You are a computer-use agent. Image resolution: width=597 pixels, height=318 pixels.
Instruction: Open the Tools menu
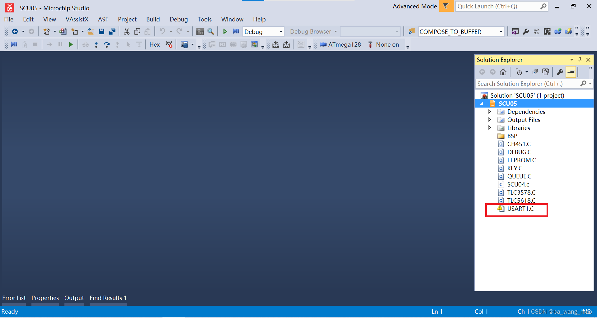click(204, 19)
